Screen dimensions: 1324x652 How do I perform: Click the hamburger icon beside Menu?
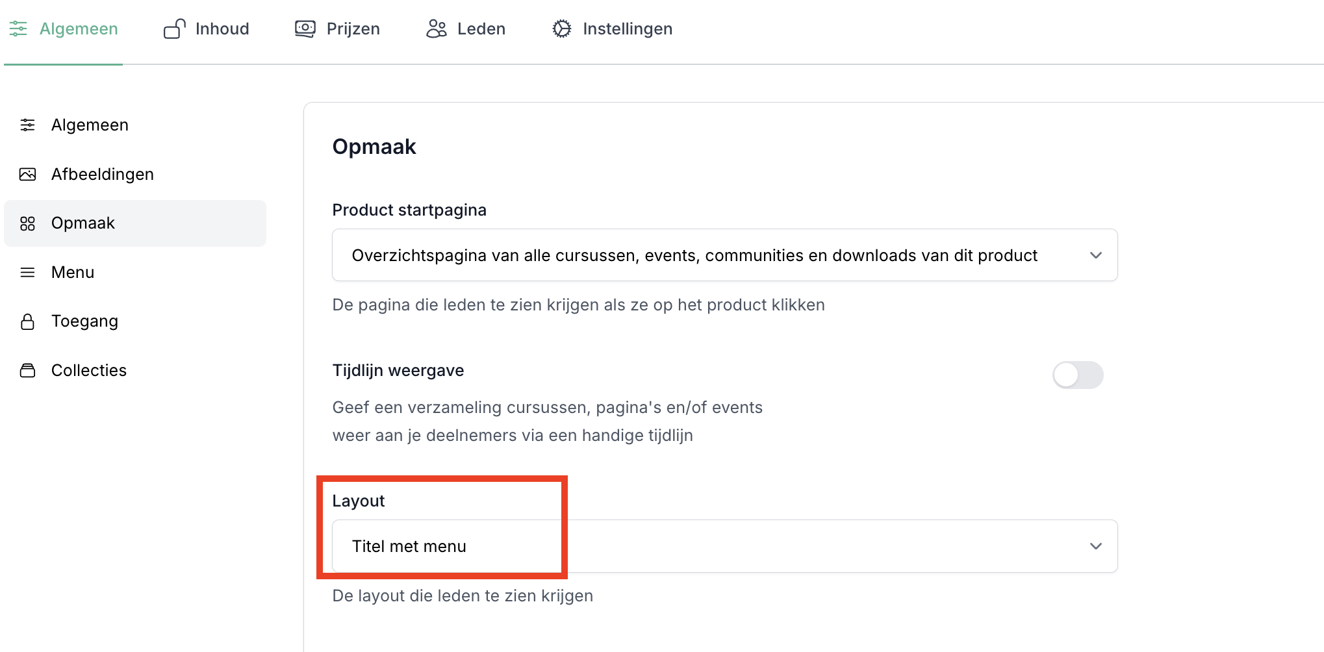pyautogui.click(x=27, y=272)
